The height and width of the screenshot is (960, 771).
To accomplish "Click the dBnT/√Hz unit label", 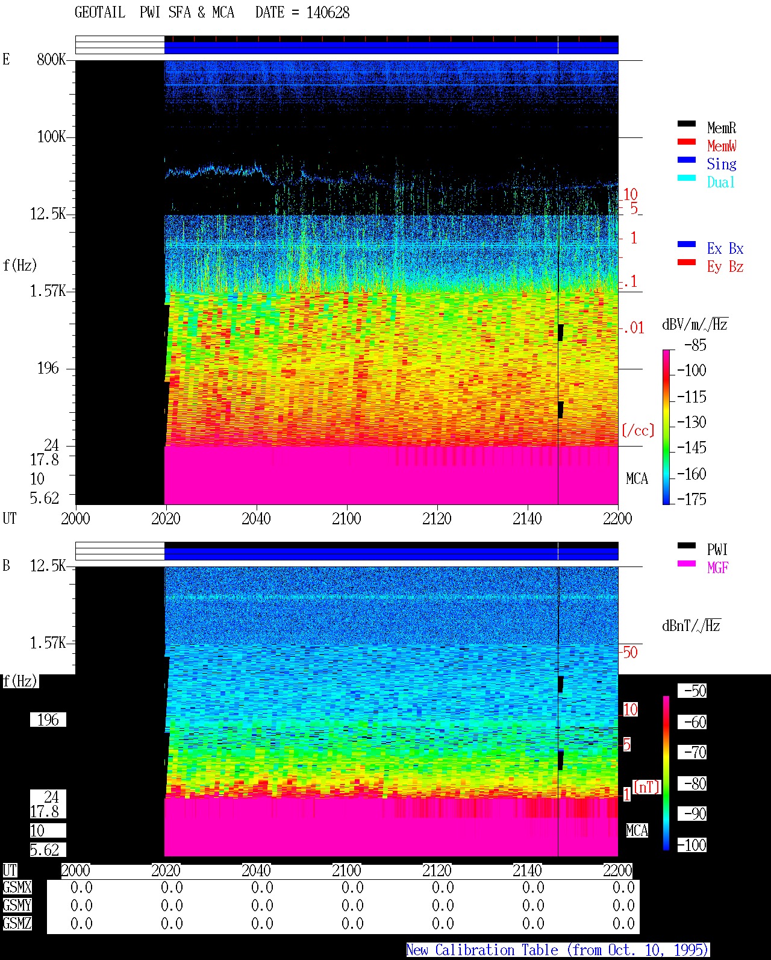I will click(691, 626).
